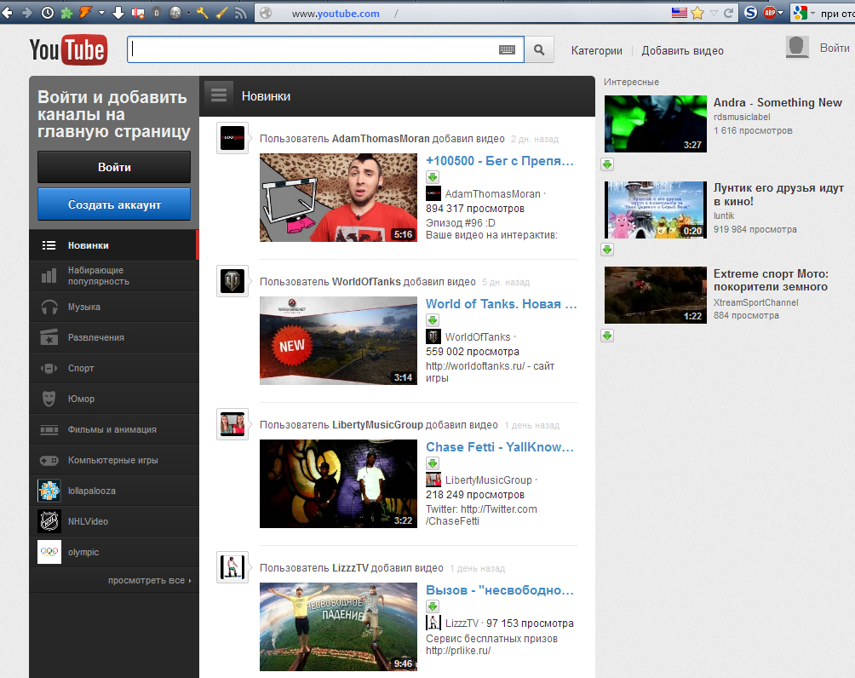This screenshot has width=855, height=678.
Task: Open the lollapalooza channel
Action: click(x=114, y=491)
